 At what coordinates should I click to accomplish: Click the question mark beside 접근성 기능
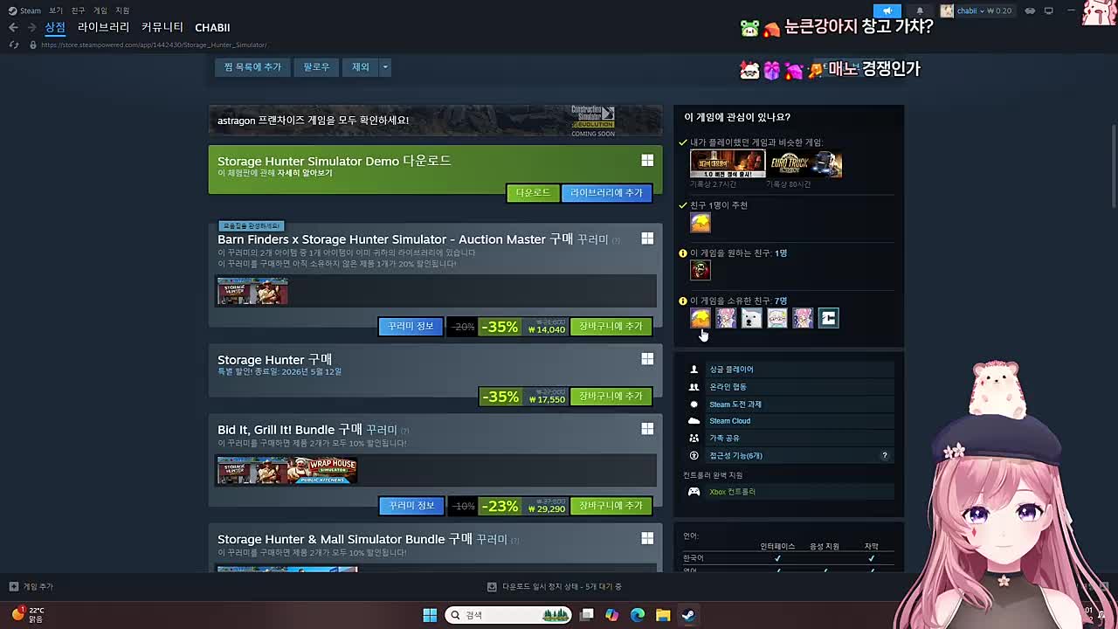pyautogui.click(x=884, y=455)
